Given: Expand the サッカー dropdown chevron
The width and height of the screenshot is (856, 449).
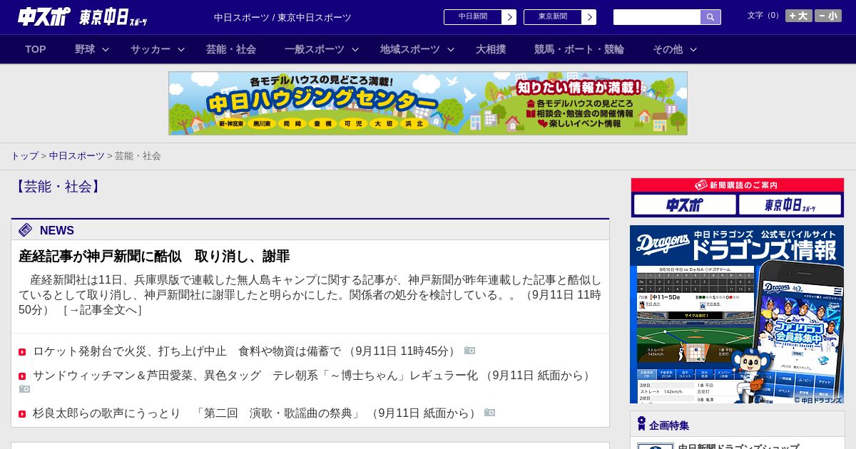Looking at the screenshot, I should point(181,50).
